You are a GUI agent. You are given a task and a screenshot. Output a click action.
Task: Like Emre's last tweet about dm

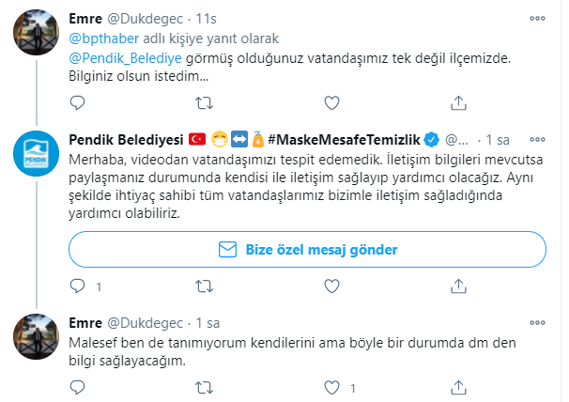click(331, 385)
